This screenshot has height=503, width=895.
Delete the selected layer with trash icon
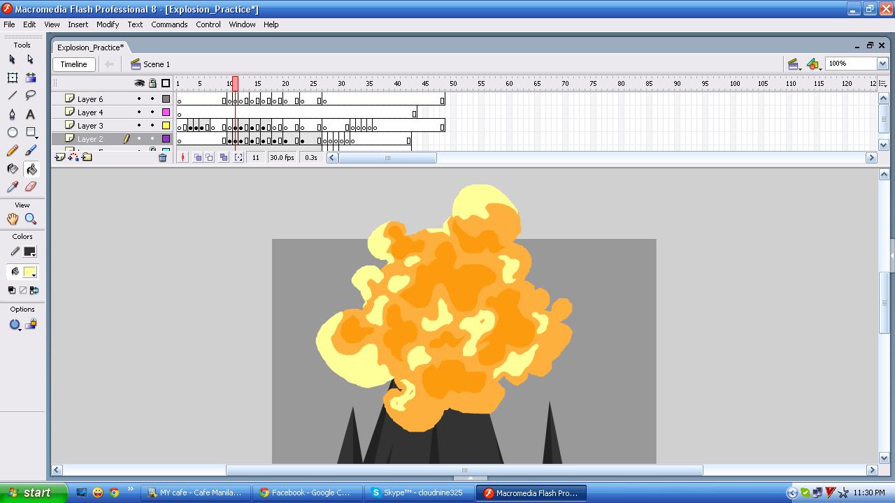pos(163,157)
